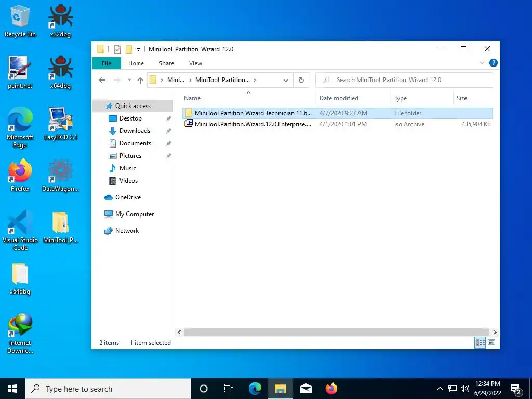This screenshot has height=399, width=532.
Task: Open Task View on the taskbar
Action: (x=229, y=389)
